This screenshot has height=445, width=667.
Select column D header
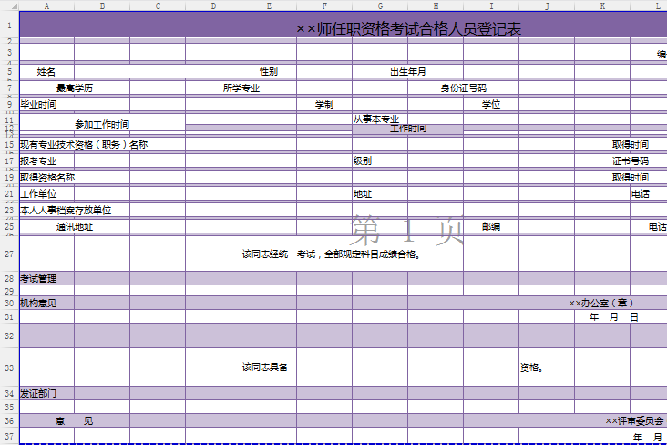tap(213, 6)
